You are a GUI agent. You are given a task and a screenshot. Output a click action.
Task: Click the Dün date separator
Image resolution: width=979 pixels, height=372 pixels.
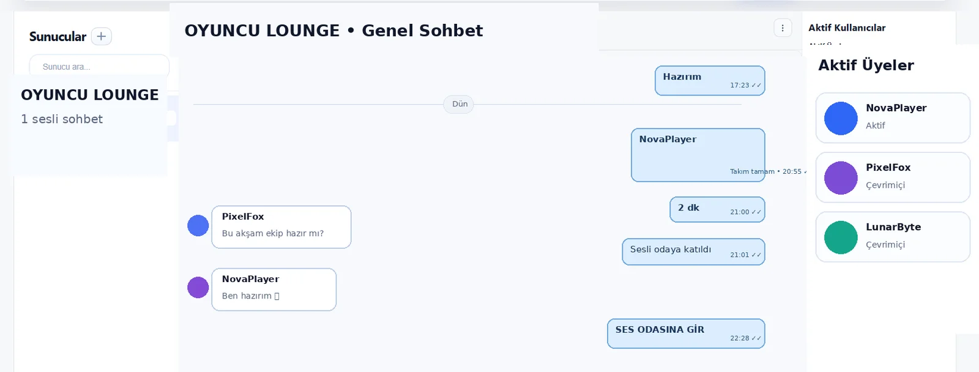tap(460, 104)
